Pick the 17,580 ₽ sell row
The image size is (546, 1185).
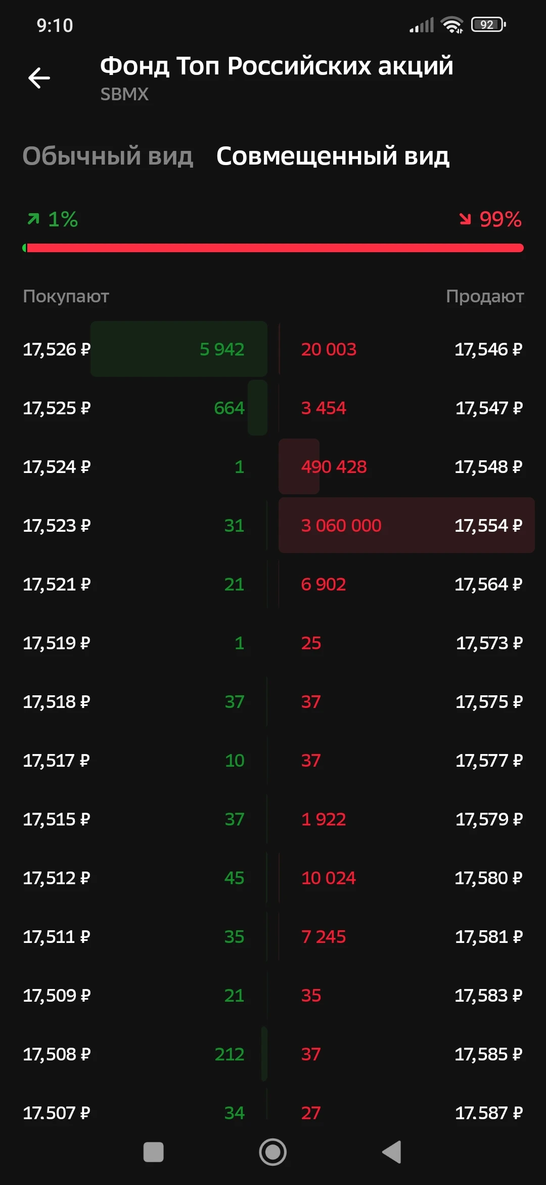point(406,878)
